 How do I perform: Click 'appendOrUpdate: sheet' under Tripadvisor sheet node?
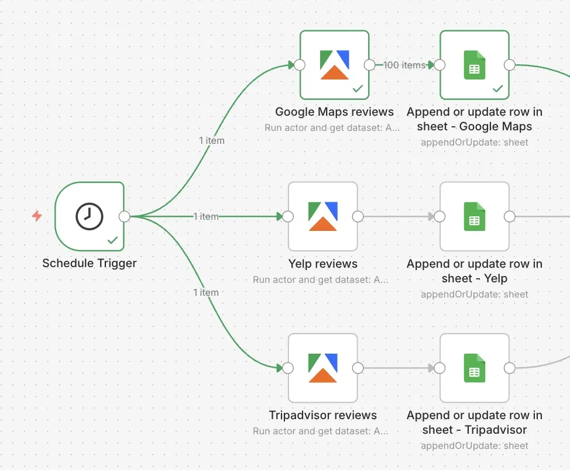coord(475,445)
